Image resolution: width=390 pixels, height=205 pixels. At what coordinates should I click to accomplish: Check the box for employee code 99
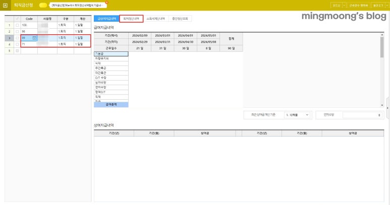(17, 38)
